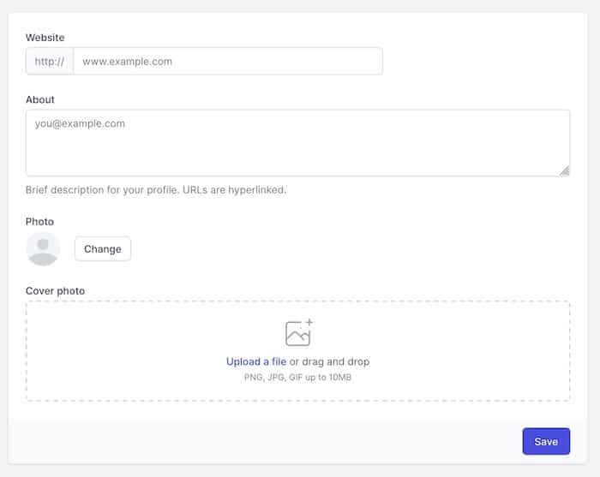The width and height of the screenshot is (600, 477).
Task: Click the plus sign on the image icon
Action: (309, 323)
